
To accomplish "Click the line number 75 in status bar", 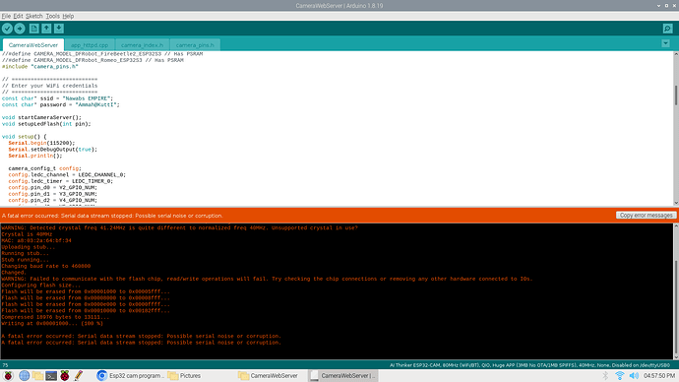I will coord(5,365).
